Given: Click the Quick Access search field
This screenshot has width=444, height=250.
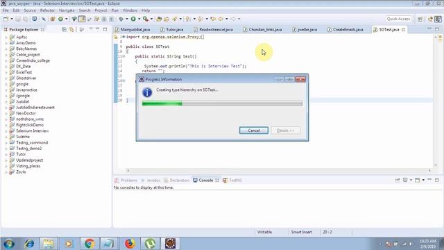Looking at the screenshot, I should coord(398,19).
